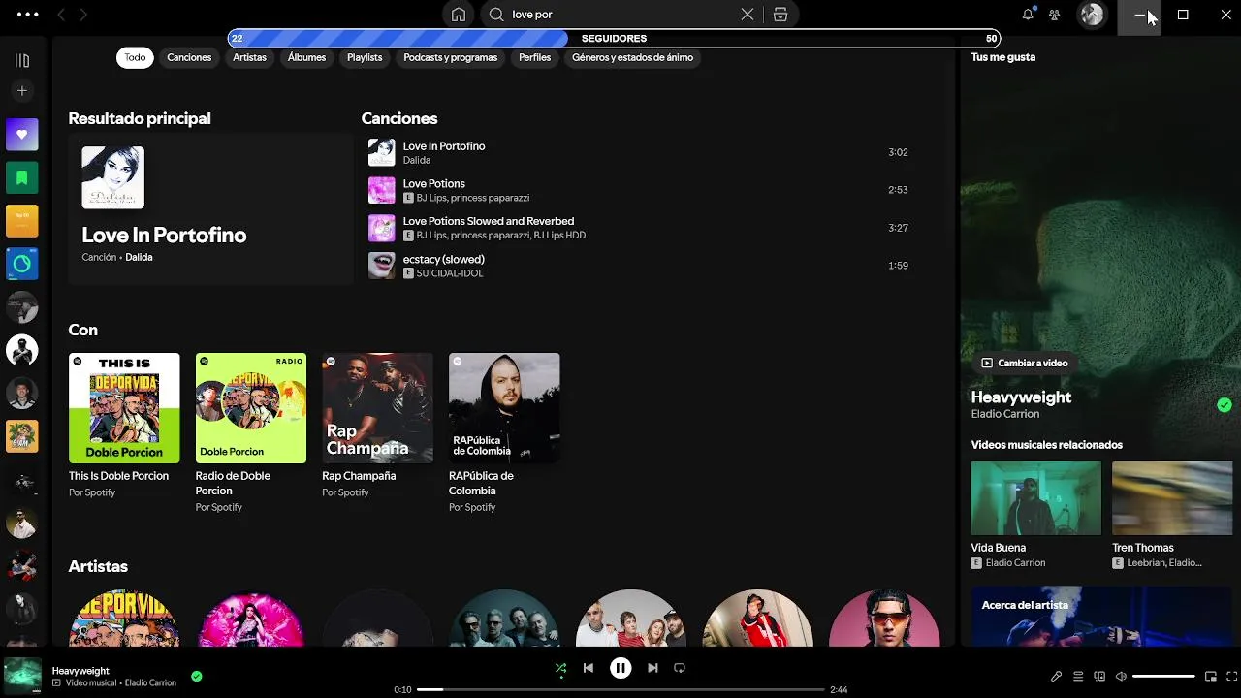This screenshot has width=1241, height=698.
Task: Open the Top 50 yellow playlist in sidebar
Action: click(x=22, y=221)
